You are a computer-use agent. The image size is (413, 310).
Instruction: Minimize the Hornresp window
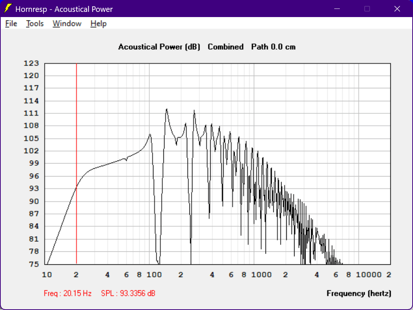pyautogui.click(x=337, y=9)
